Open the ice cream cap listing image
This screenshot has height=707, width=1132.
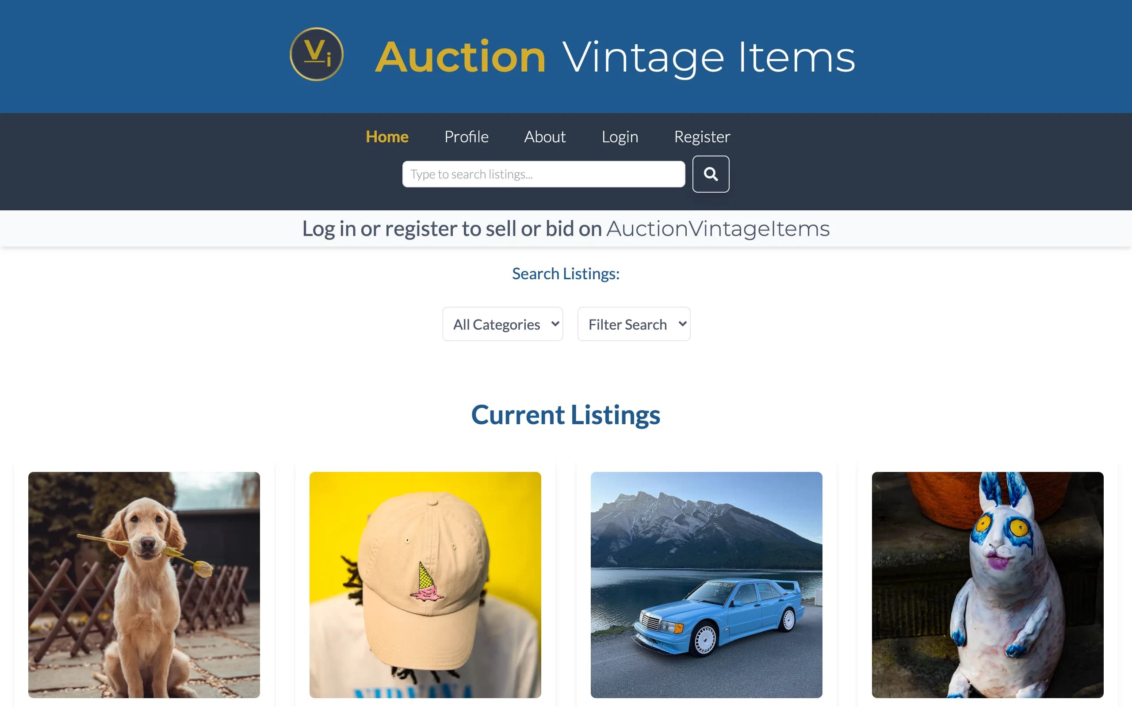[x=425, y=585]
